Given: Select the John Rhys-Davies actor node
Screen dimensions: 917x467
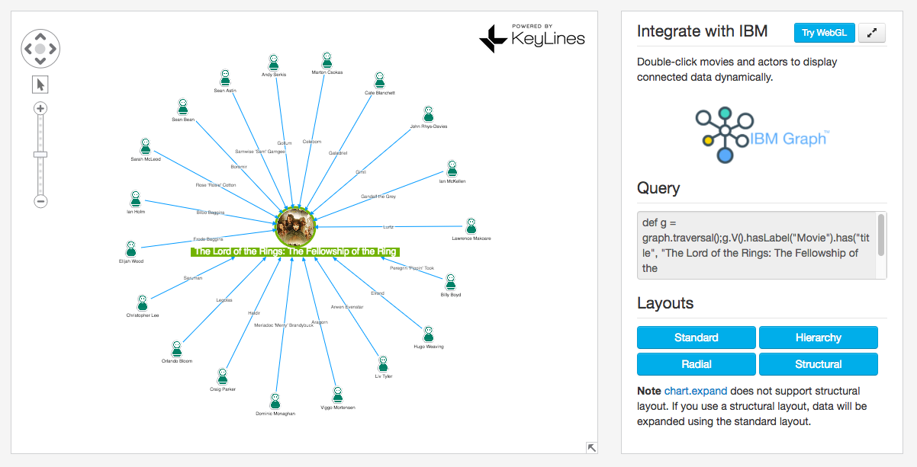Looking at the screenshot, I should tap(428, 114).
